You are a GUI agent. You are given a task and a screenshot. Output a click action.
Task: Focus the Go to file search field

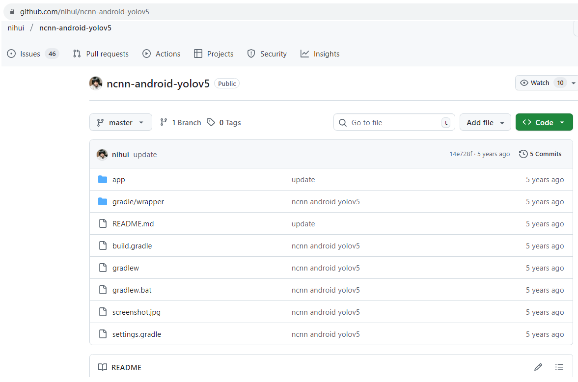(394, 122)
